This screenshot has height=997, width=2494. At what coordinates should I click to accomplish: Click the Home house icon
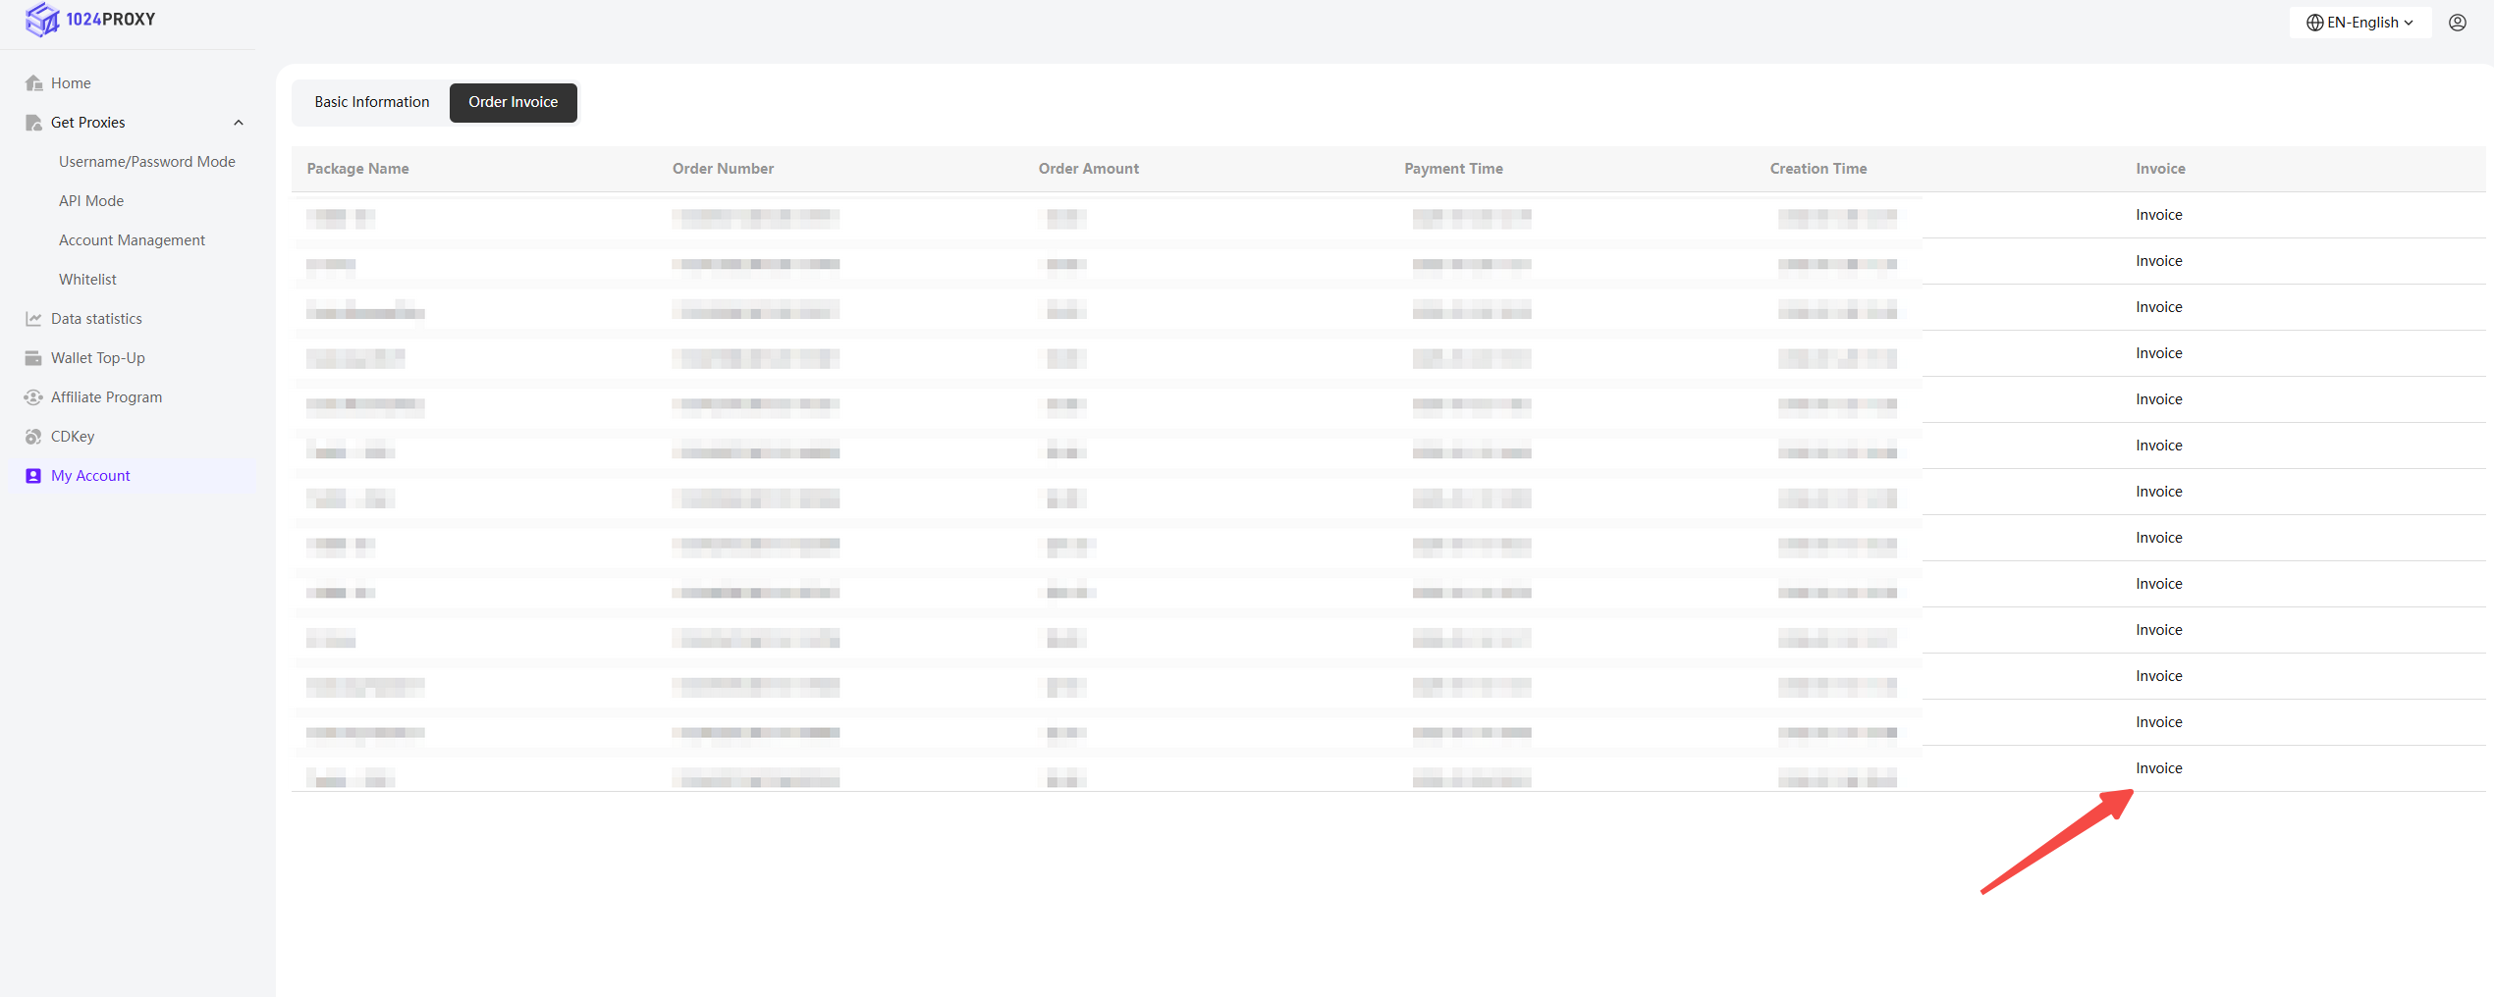pos(33,83)
